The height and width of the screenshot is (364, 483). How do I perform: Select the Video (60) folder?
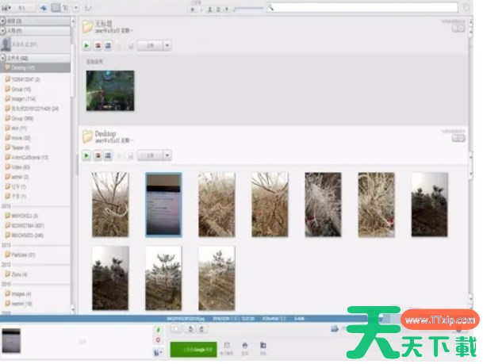[20, 167]
